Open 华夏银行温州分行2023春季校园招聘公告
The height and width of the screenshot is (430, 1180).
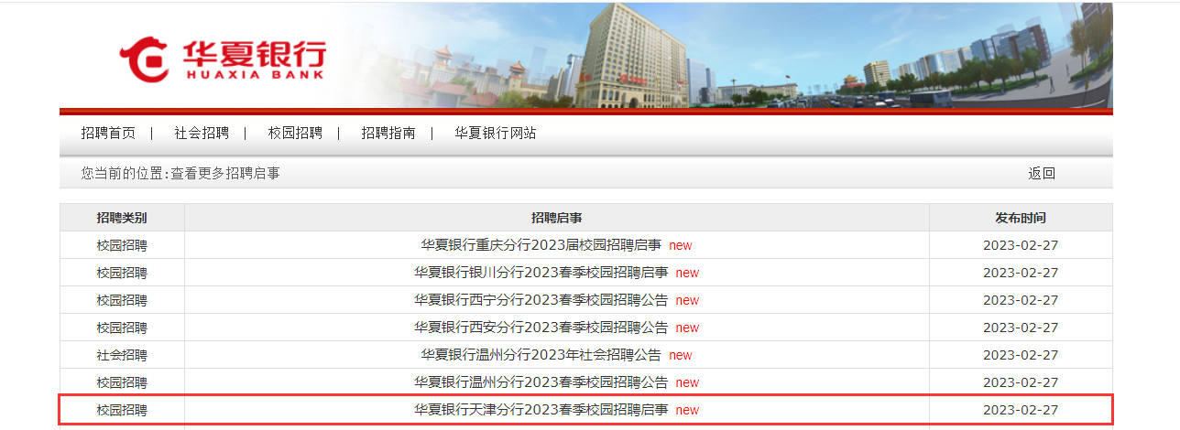[541, 382]
